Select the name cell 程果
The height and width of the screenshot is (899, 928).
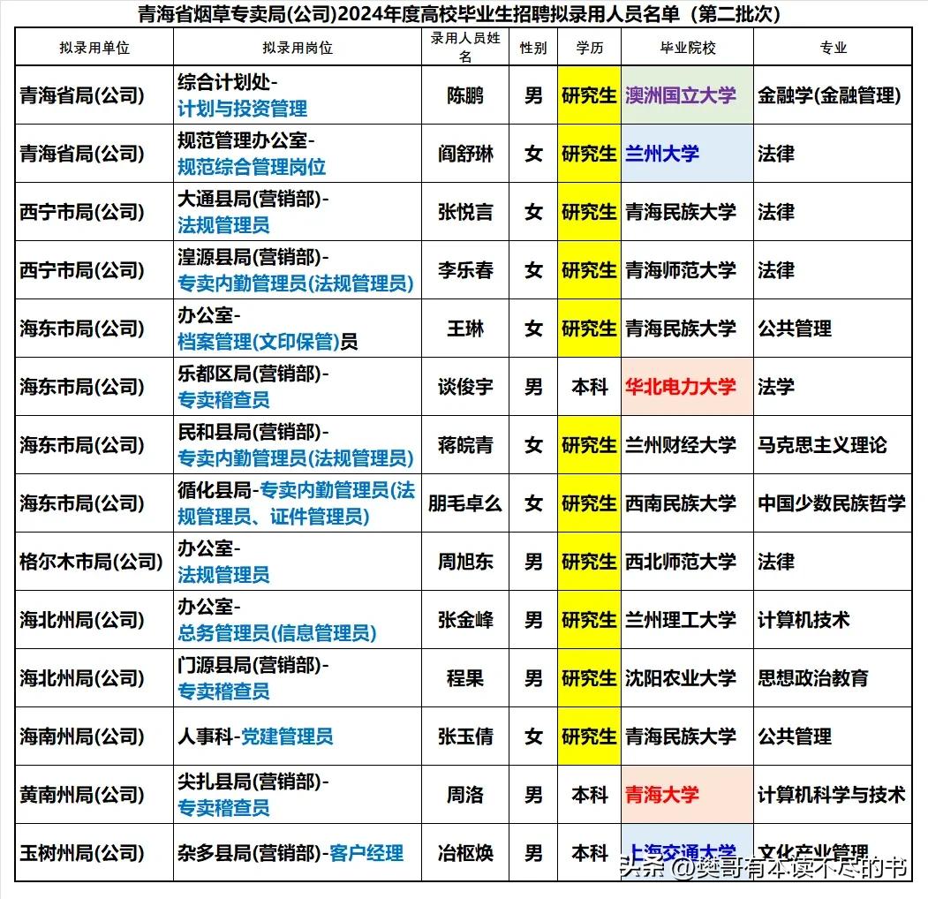point(465,678)
